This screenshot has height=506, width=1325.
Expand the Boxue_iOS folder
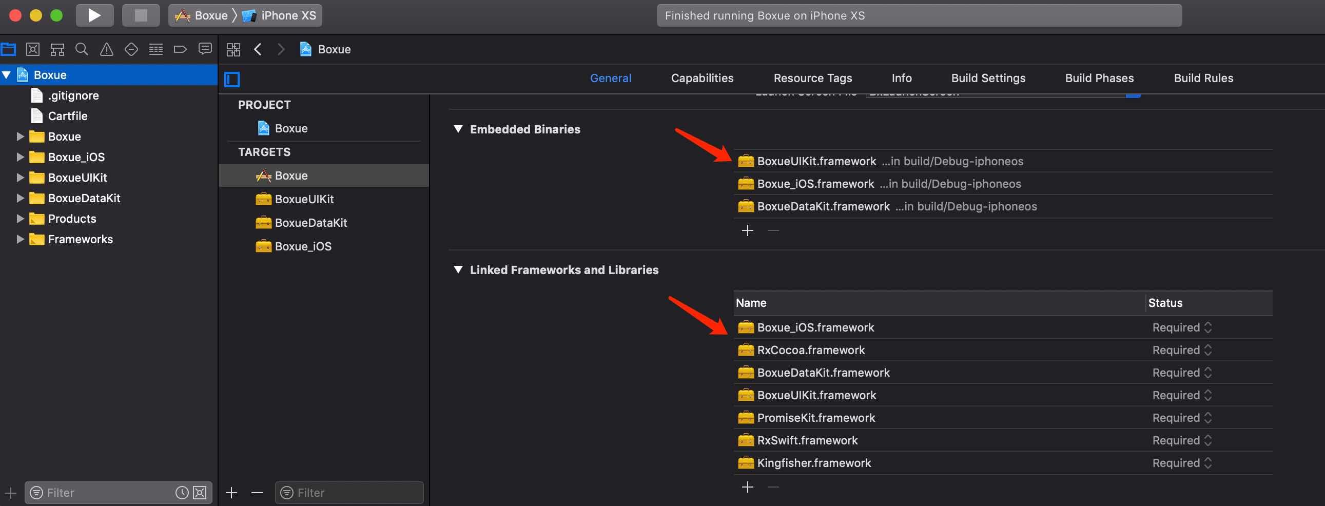point(20,158)
